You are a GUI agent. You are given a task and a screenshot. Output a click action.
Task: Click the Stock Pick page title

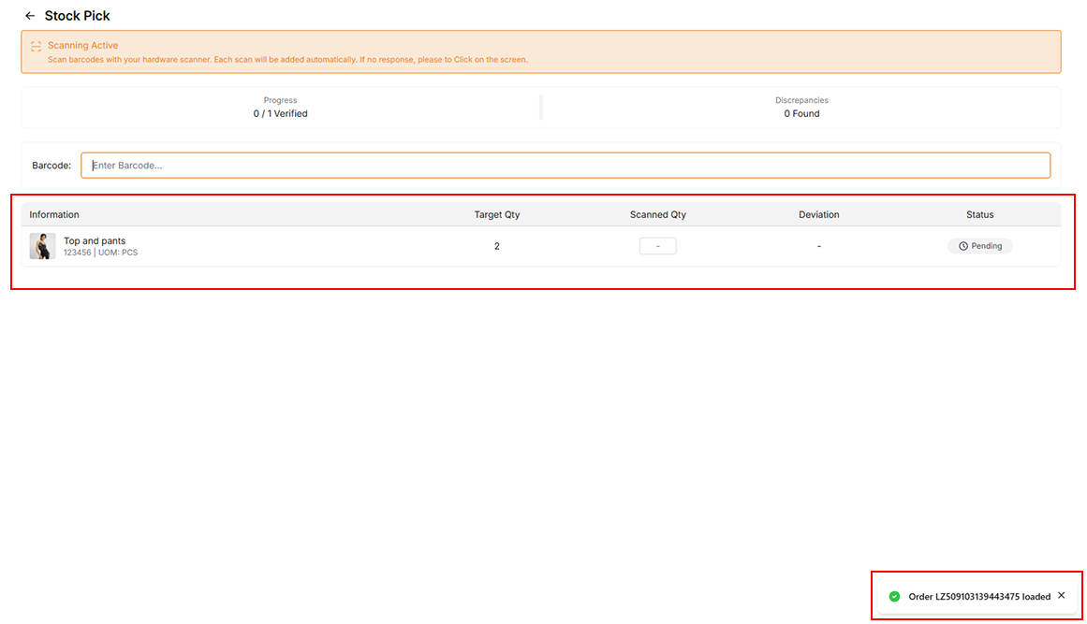click(77, 15)
